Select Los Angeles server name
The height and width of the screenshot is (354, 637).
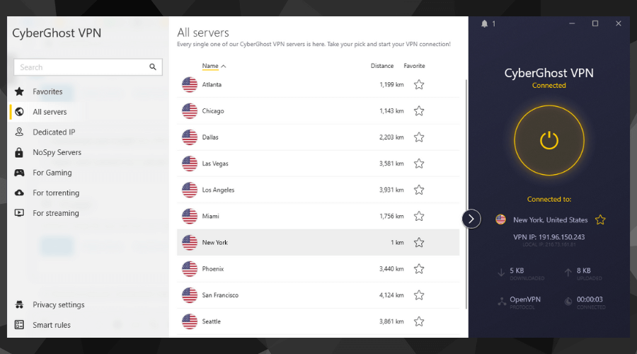point(218,190)
